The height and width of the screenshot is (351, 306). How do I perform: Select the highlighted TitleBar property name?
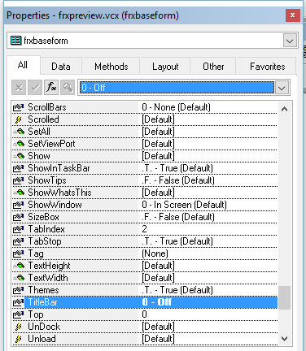tap(42, 302)
